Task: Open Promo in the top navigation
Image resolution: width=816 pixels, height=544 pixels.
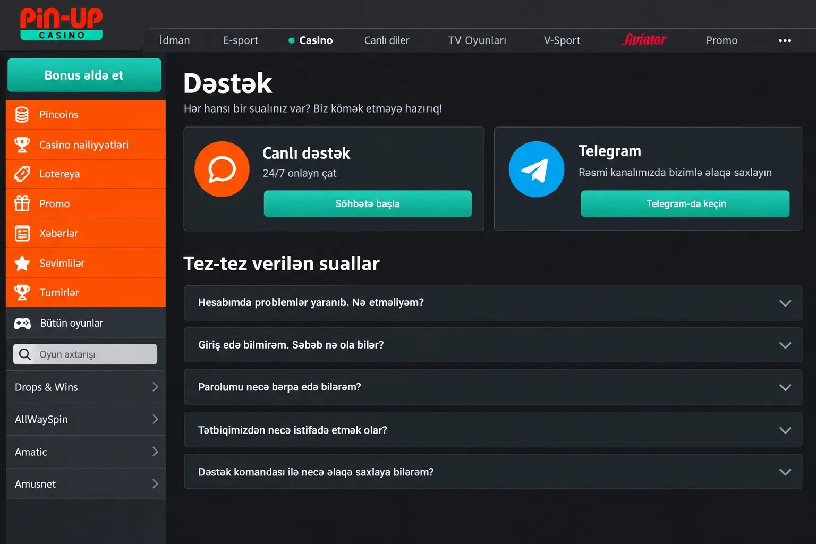Action: tap(721, 40)
